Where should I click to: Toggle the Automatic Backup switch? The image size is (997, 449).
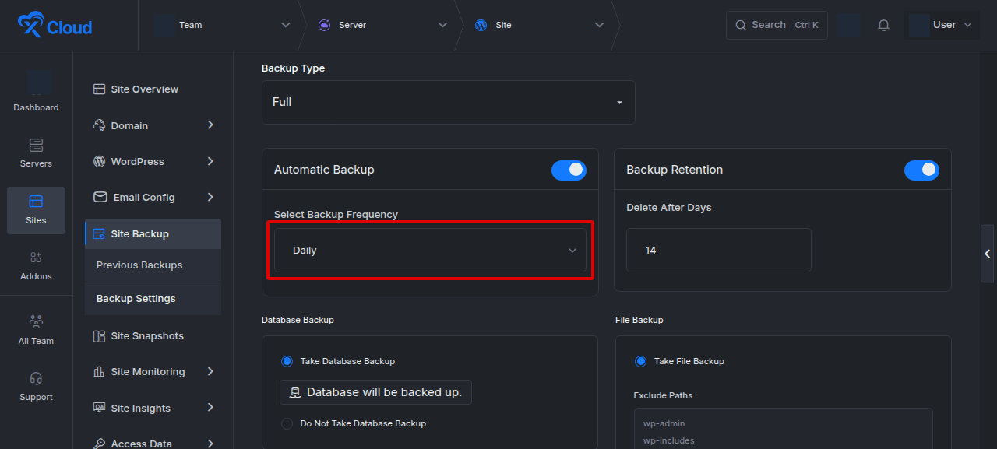[569, 170]
